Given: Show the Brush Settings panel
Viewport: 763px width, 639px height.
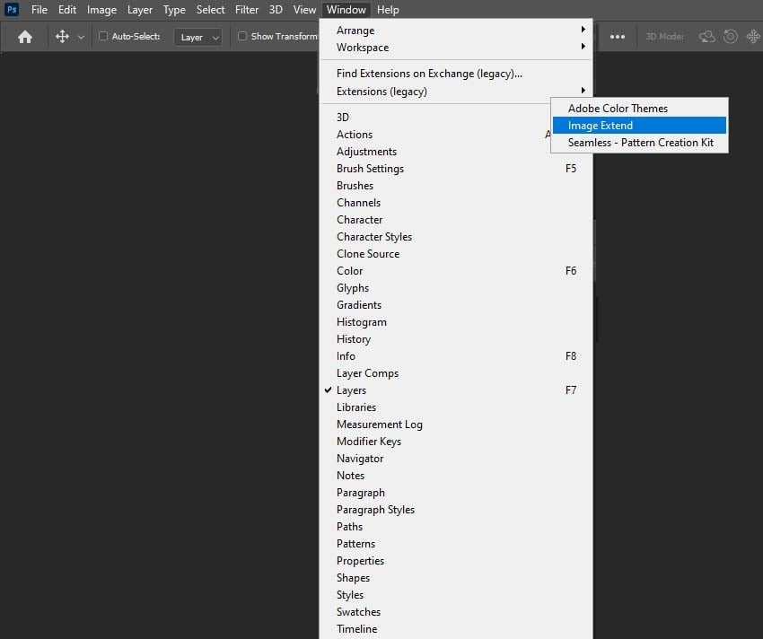Looking at the screenshot, I should (456, 169).
